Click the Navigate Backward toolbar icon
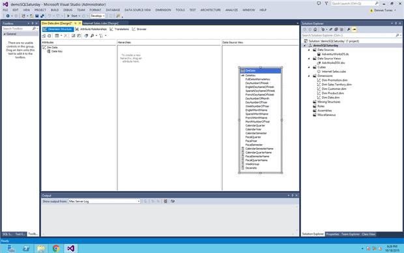 click(8, 16)
